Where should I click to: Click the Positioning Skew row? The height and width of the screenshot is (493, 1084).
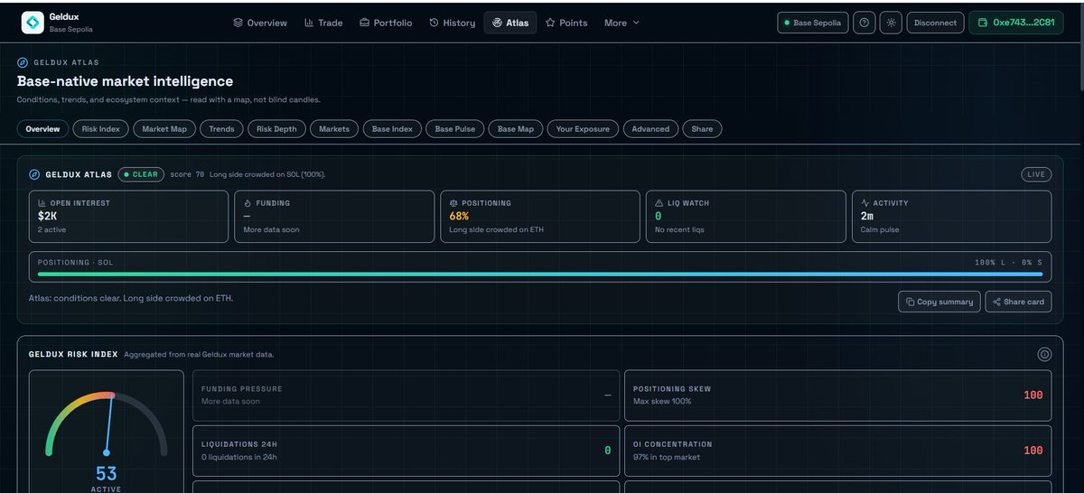click(x=837, y=395)
